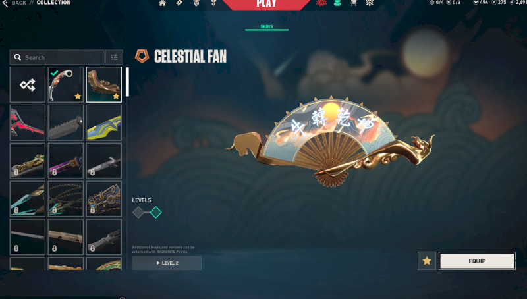The width and height of the screenshot is (527, 299).
Task: Open the agents icon in the top bar
Action: coord(196,3)
